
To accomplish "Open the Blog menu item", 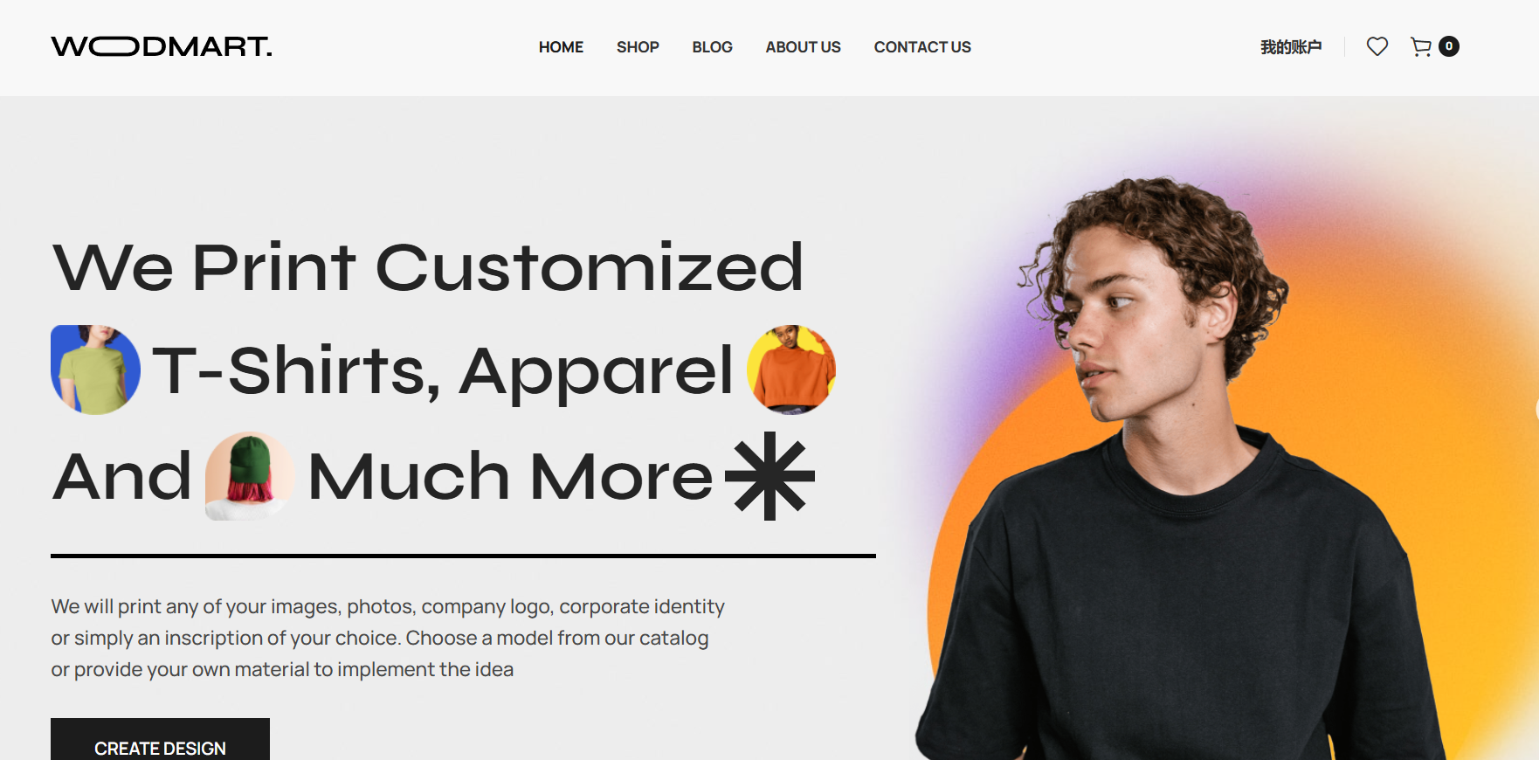I will (x=713, y=47).
